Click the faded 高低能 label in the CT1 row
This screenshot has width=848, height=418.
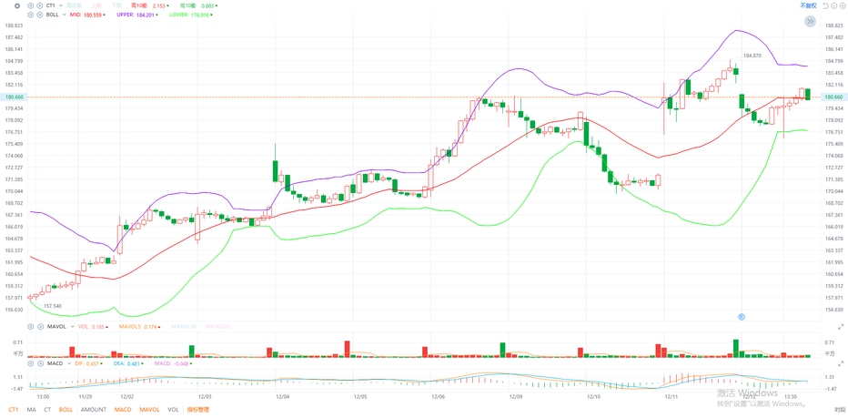tap(74, 5)
